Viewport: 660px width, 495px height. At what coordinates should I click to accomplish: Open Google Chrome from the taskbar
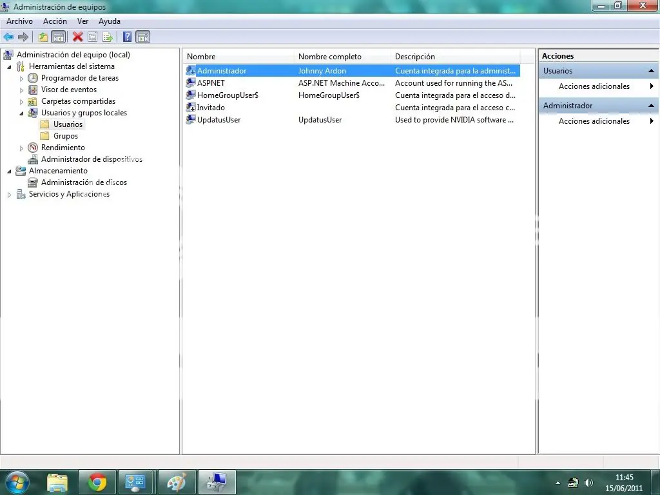click(x=97, y=482)
